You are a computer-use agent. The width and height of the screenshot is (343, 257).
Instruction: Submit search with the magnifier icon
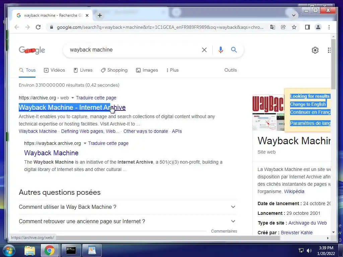(x=234, y=50)
